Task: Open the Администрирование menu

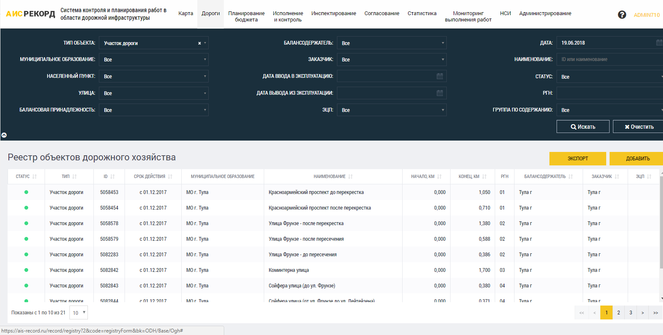Action: (545, 13)
